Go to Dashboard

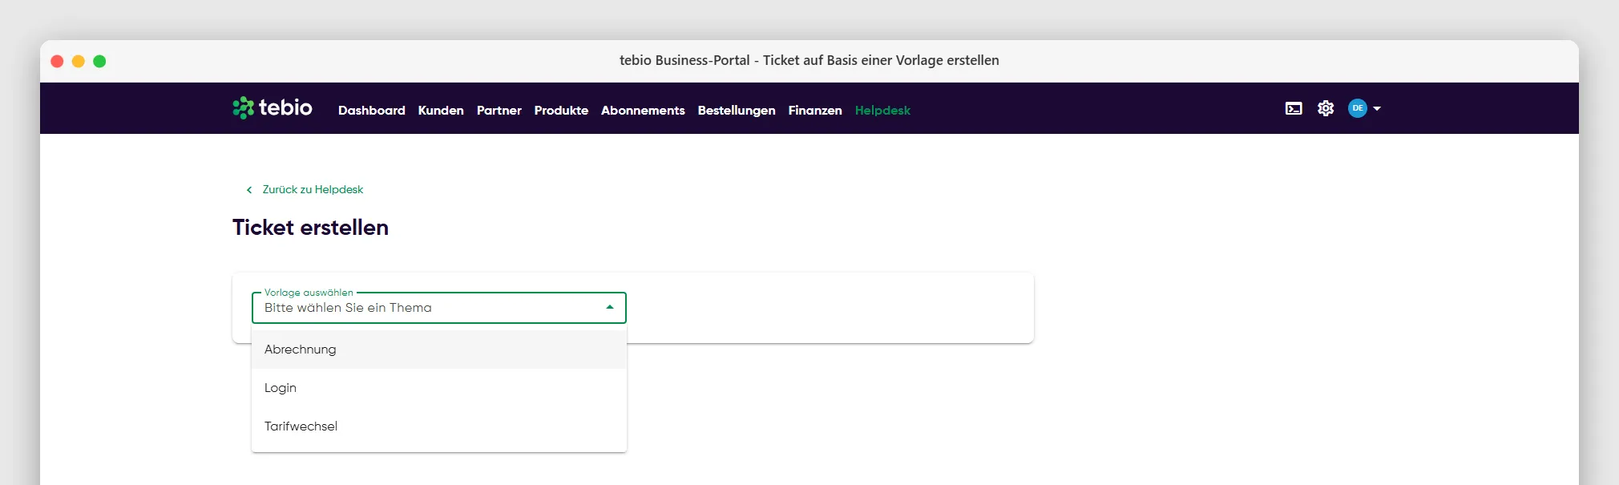pyautogui.click(x=372, y=111)
